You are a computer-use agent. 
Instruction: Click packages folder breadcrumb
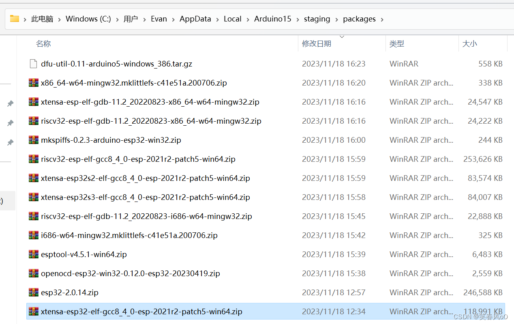[x=359, y=19]
